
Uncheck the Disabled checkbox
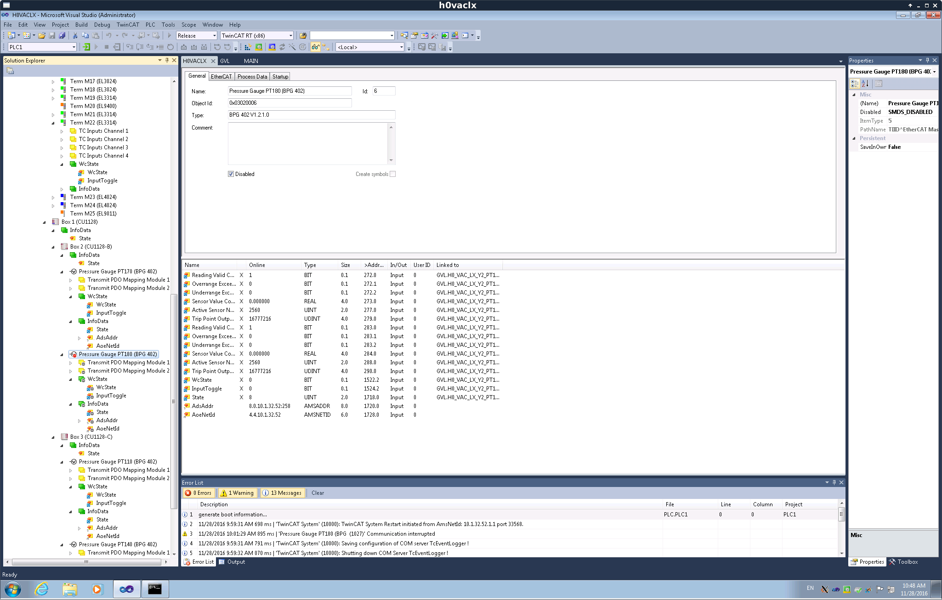tap(231, 174)
